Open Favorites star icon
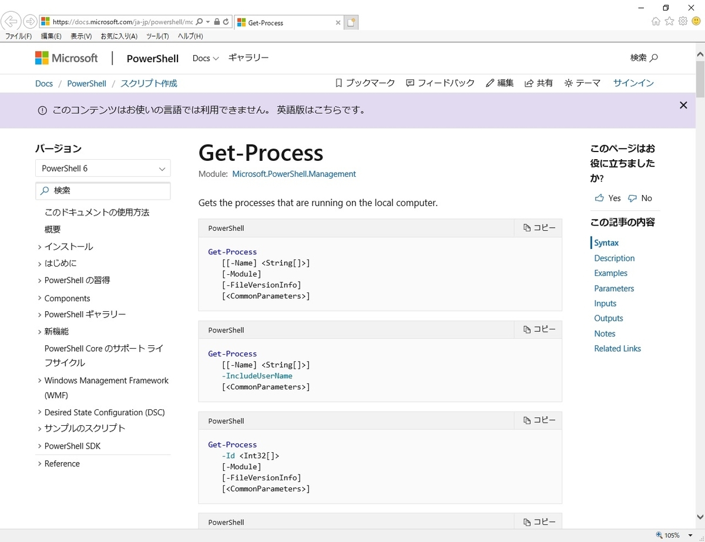The height and width of the screenshot is (542, 705). click(669, 22)
